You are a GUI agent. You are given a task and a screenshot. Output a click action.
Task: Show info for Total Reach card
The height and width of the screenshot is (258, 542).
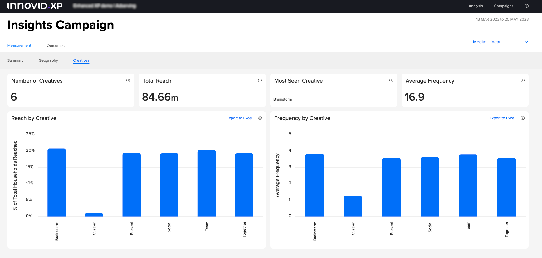click(260, 80)
